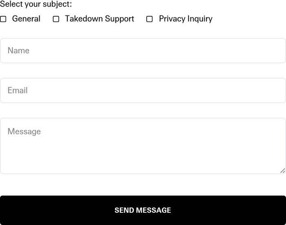The image size is (286, 225).
Task: Focus the Name input field
Action: pos(143,51)
